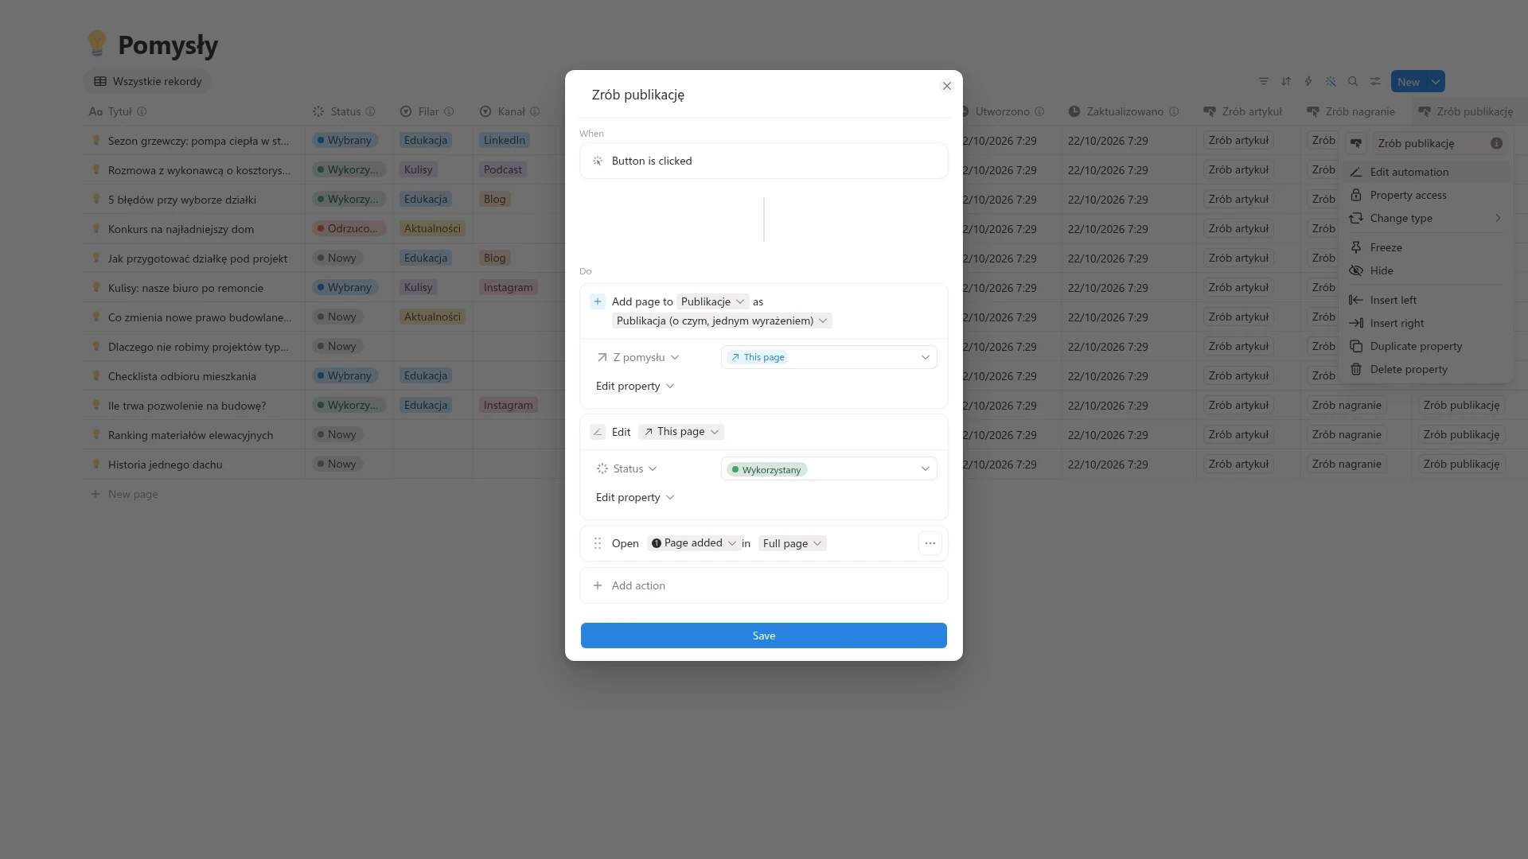1528x859 pixels.
Task: Expand Edit property under Z pomysłu
Action: [634, 386]
